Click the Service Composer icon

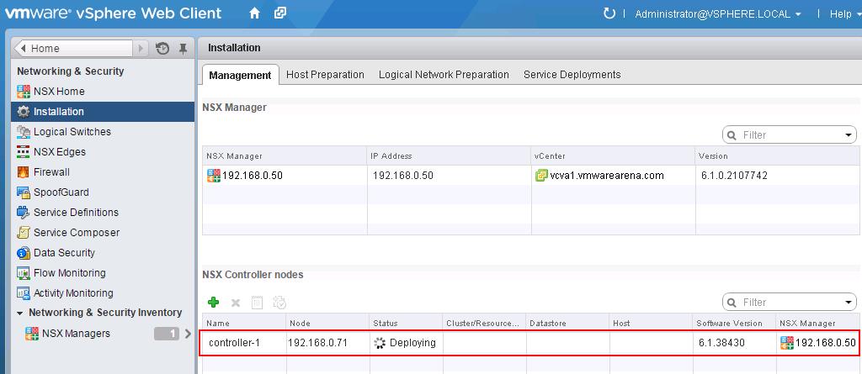pos(23,233)
